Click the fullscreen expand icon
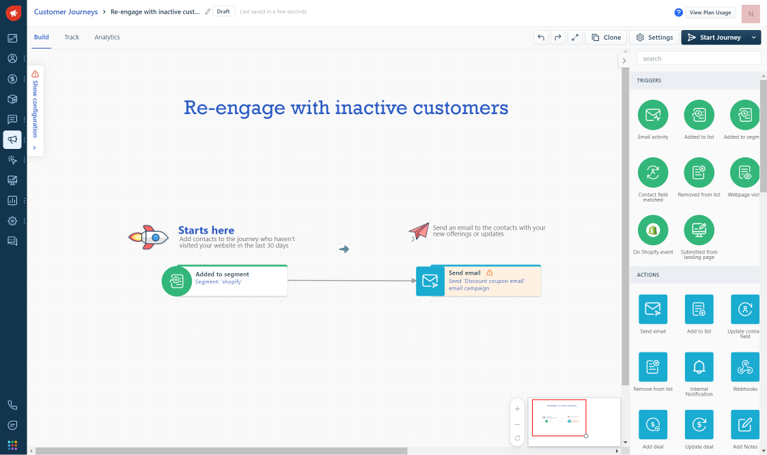The height and width of the screenshot is (455, 767). (x=575, y=38)
